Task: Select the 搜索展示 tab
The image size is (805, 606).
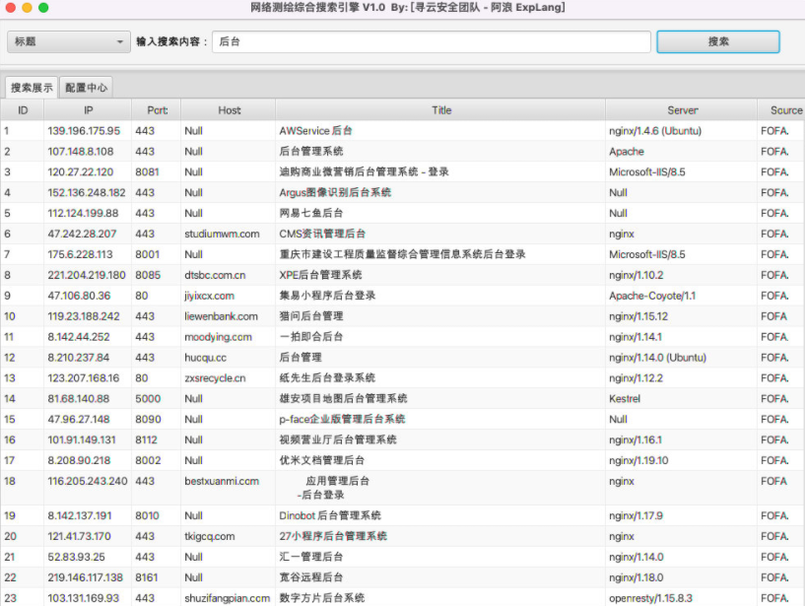Action: coord(32,88)
